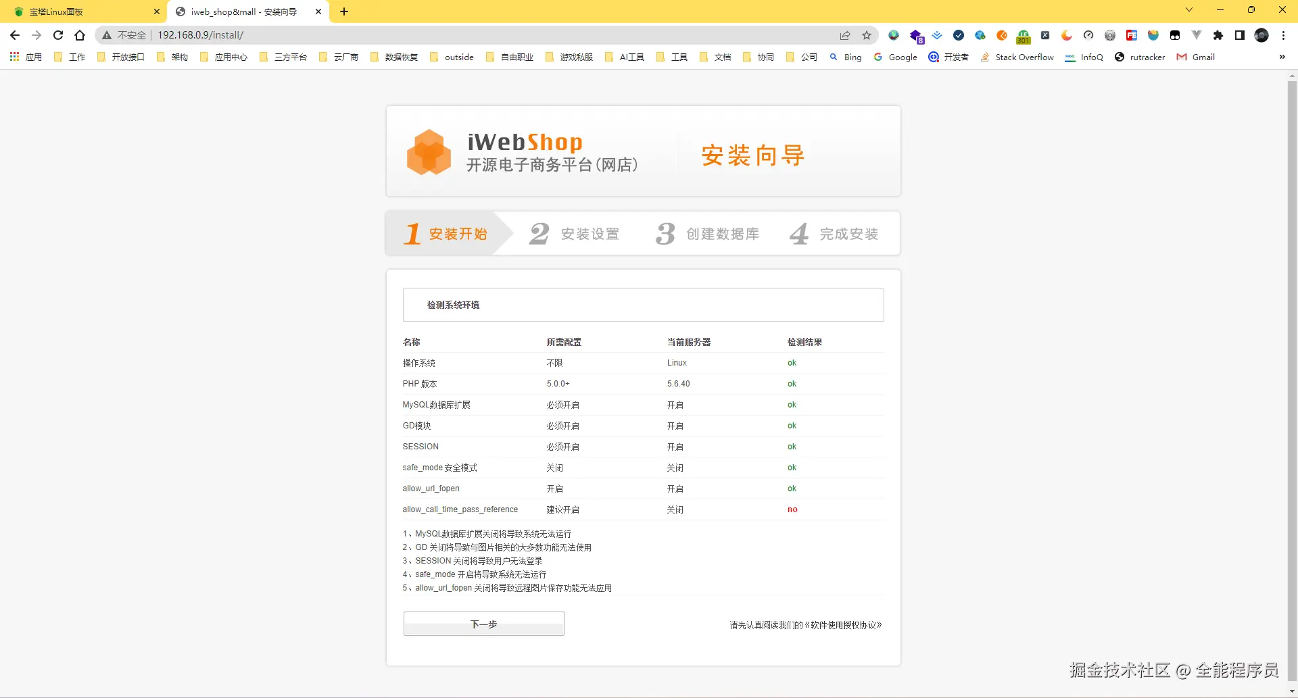Open the 软件使用授权协议 license link
1298x698 pixels.
[x=843, y=625]
